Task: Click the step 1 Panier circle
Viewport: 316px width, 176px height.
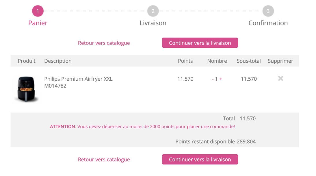Action: tap(38, 11)
